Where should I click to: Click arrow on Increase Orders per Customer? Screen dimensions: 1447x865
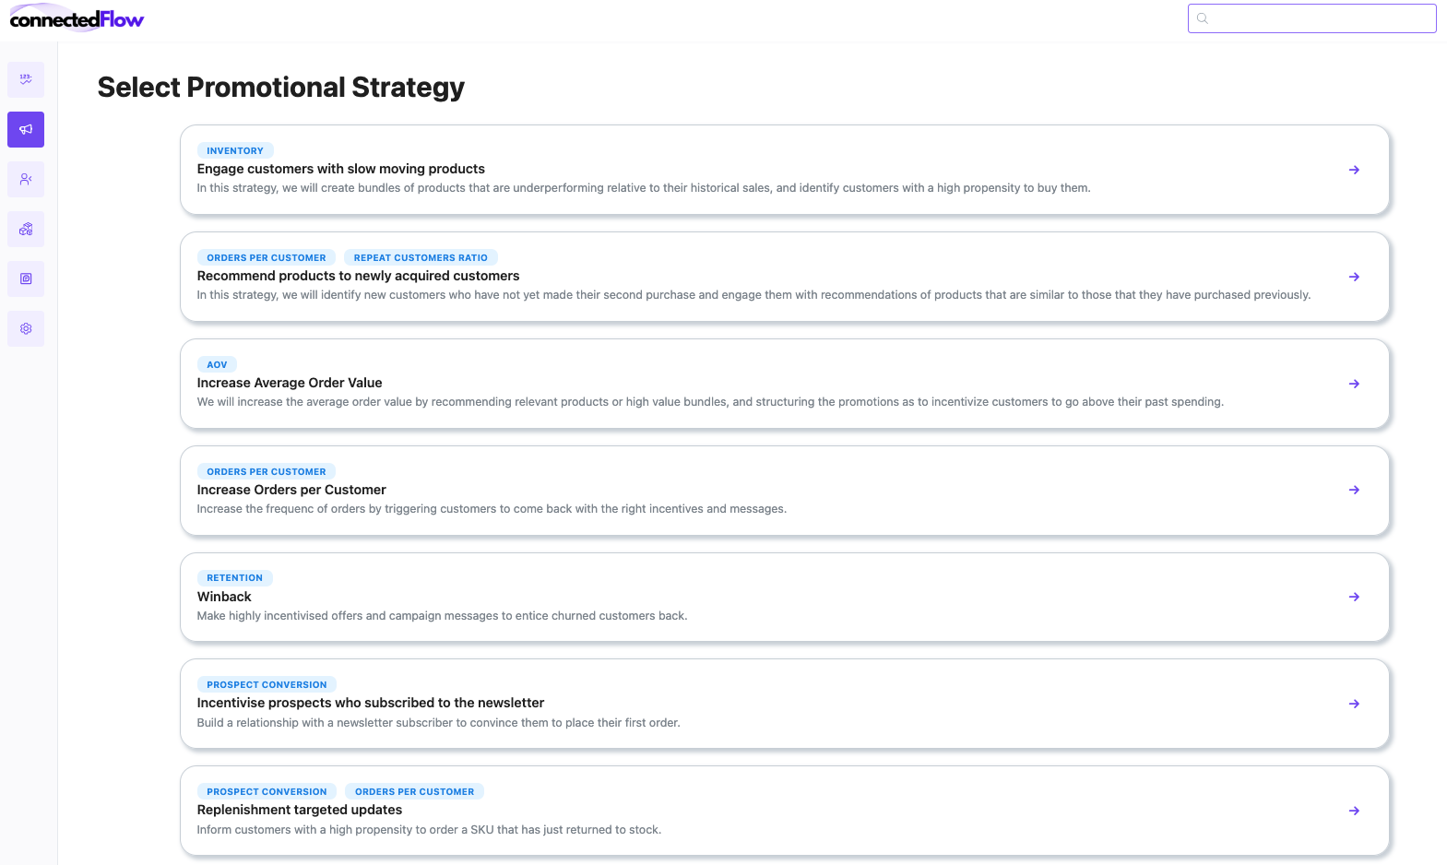(x=1354, y=490)
